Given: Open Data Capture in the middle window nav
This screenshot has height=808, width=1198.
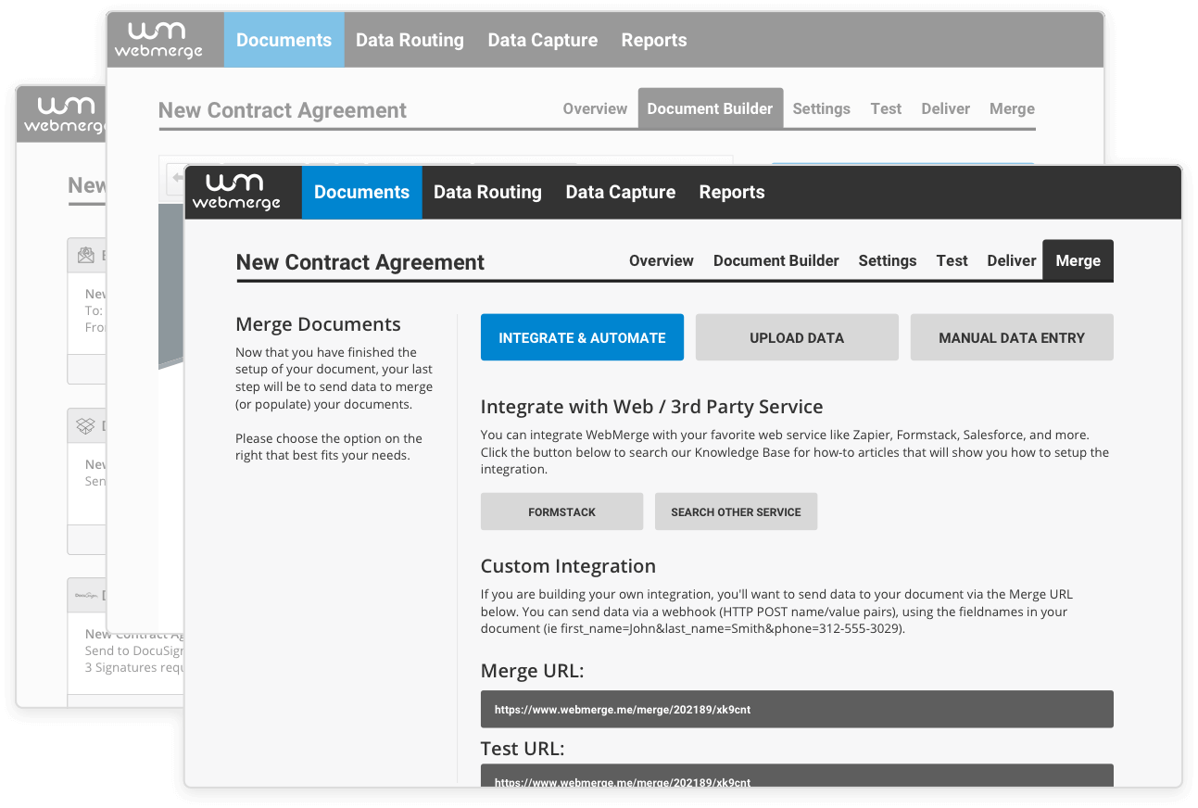Looking at the screenshot, I should [x=542, y=40].
